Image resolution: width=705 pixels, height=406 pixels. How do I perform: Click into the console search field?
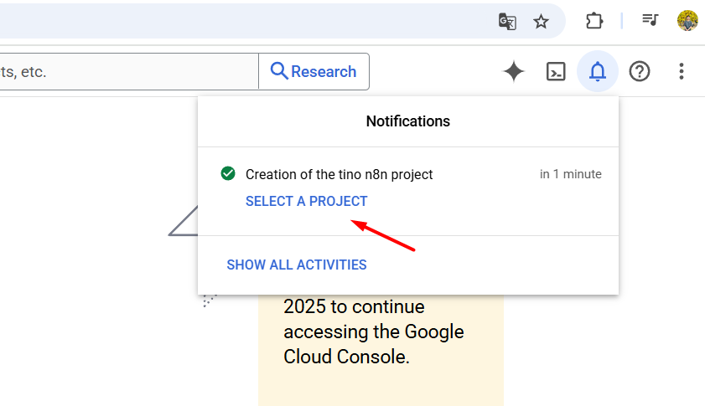(128, 71)
